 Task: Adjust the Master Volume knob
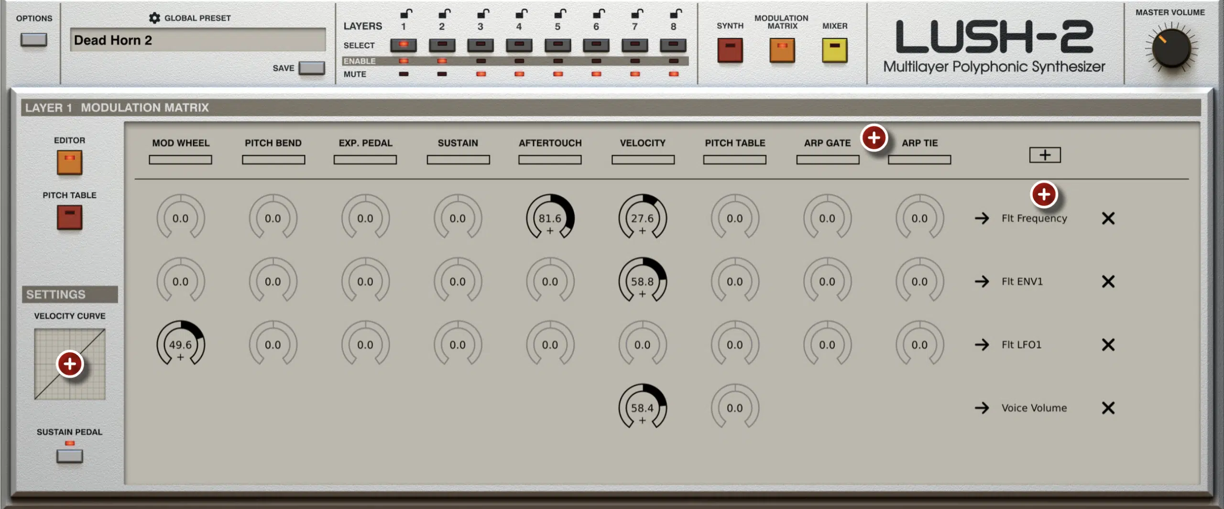click(1171, 48)
